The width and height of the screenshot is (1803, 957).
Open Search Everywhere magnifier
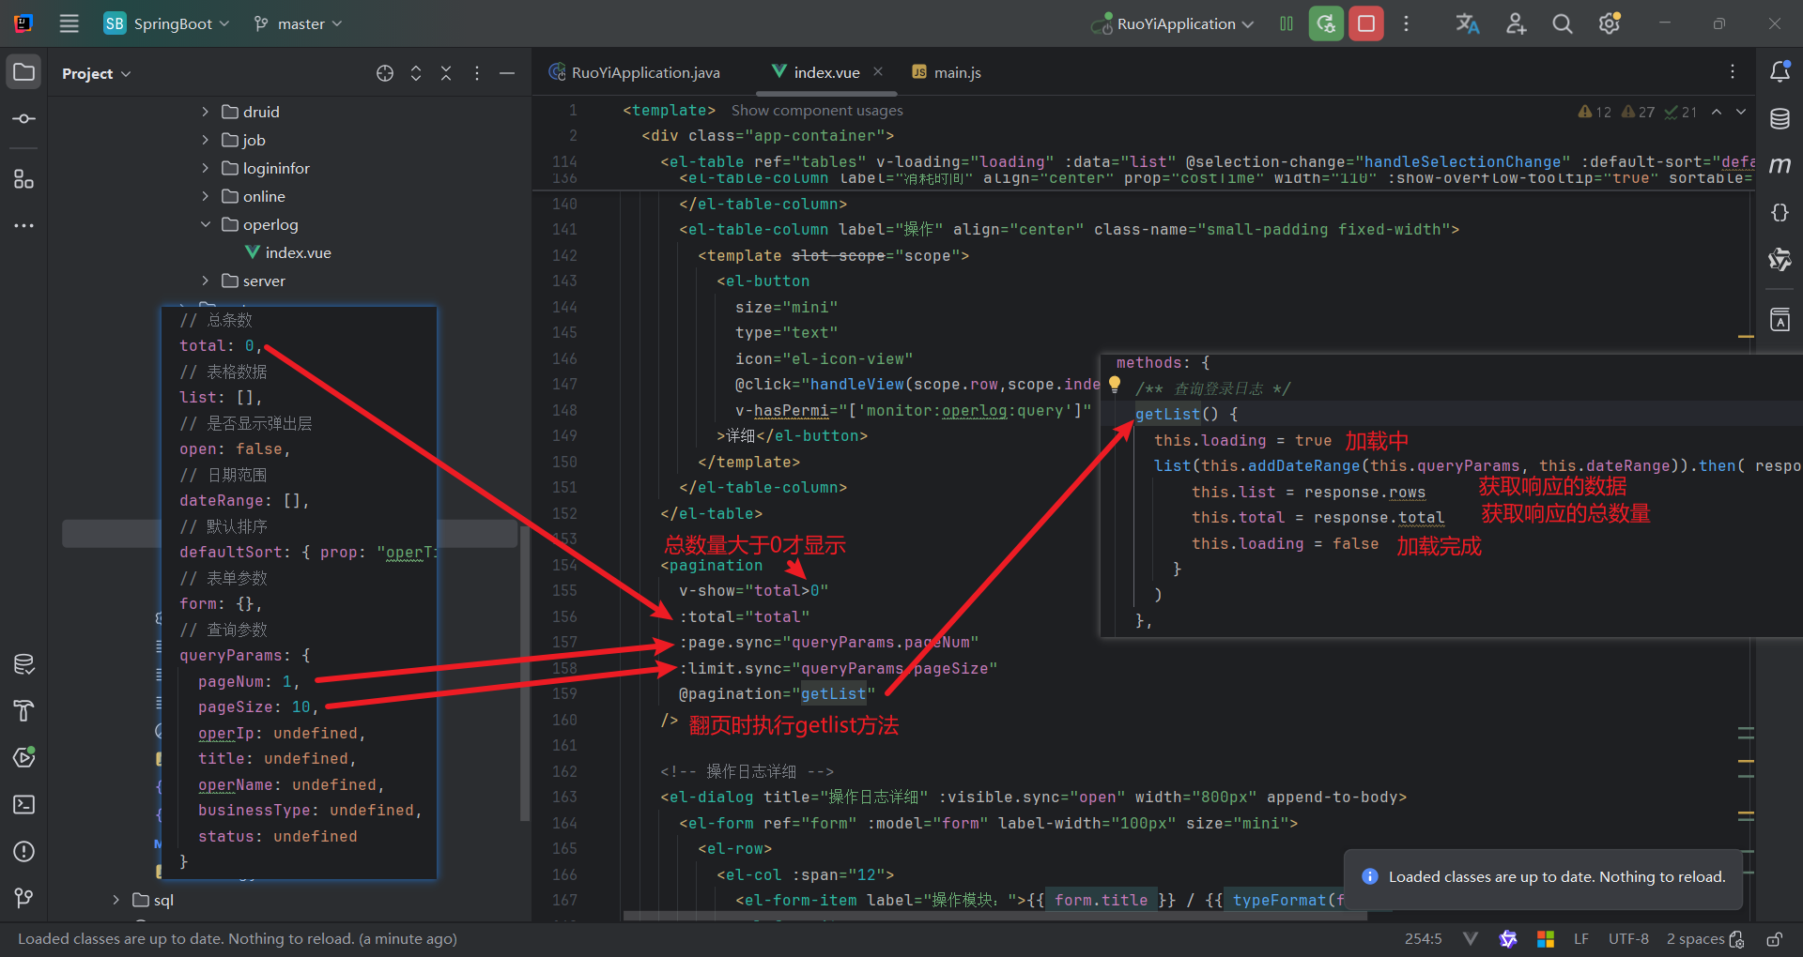tap(1563, 23)
